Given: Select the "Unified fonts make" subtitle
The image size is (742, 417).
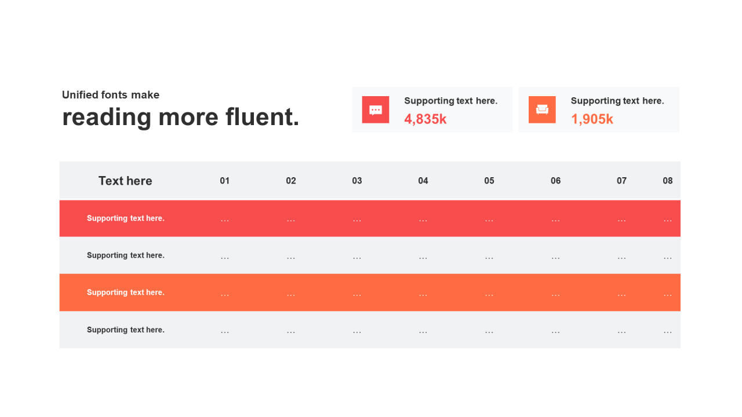Looking at the screenshot, I should click(x=111, y=95).
